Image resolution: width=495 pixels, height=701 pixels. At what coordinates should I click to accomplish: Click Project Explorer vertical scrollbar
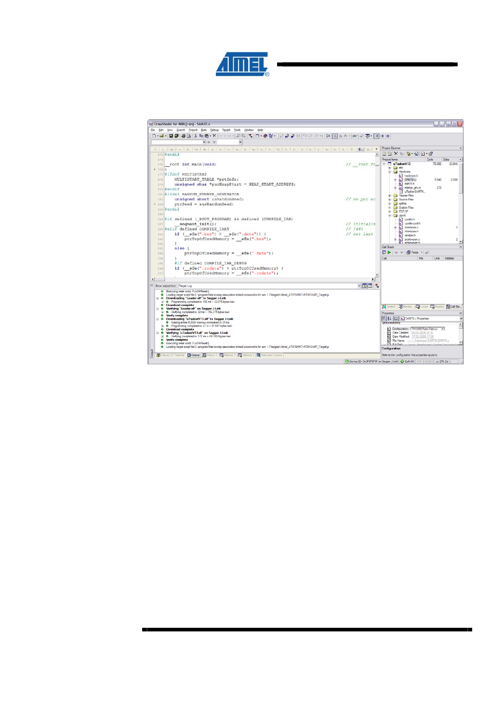coord(461,201)
